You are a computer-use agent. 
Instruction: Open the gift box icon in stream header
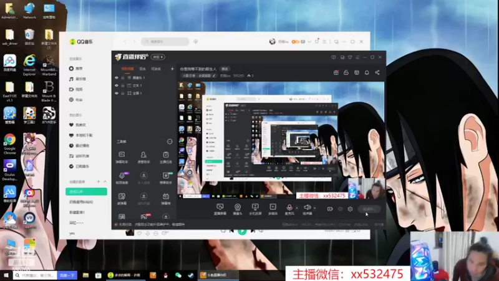(336, 72)
